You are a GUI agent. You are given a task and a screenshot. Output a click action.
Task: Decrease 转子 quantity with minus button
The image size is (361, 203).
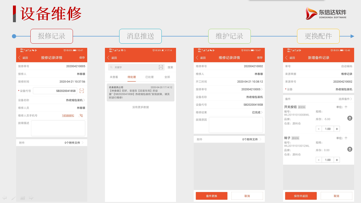pyautogui.click(x=319, y=160)
